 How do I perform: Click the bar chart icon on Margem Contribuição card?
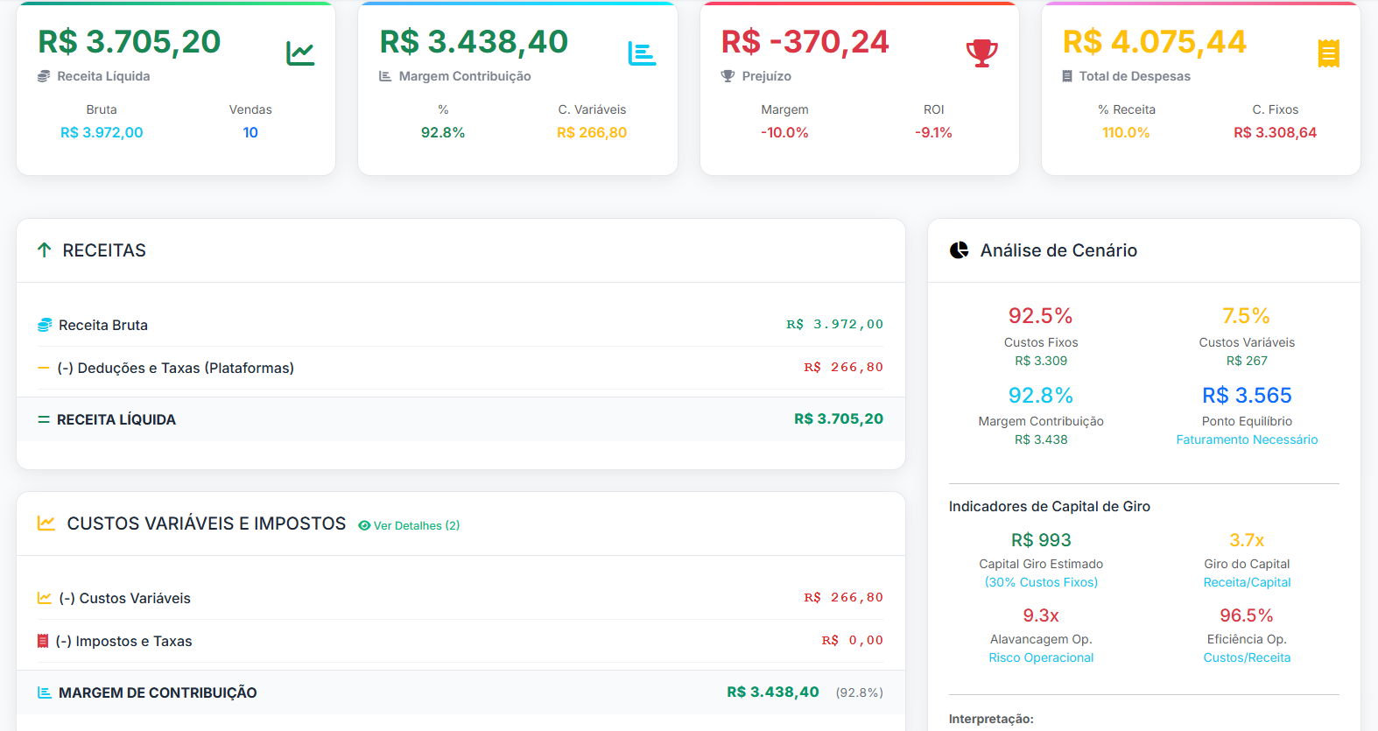pyautogui.click(x=642, y=53)
